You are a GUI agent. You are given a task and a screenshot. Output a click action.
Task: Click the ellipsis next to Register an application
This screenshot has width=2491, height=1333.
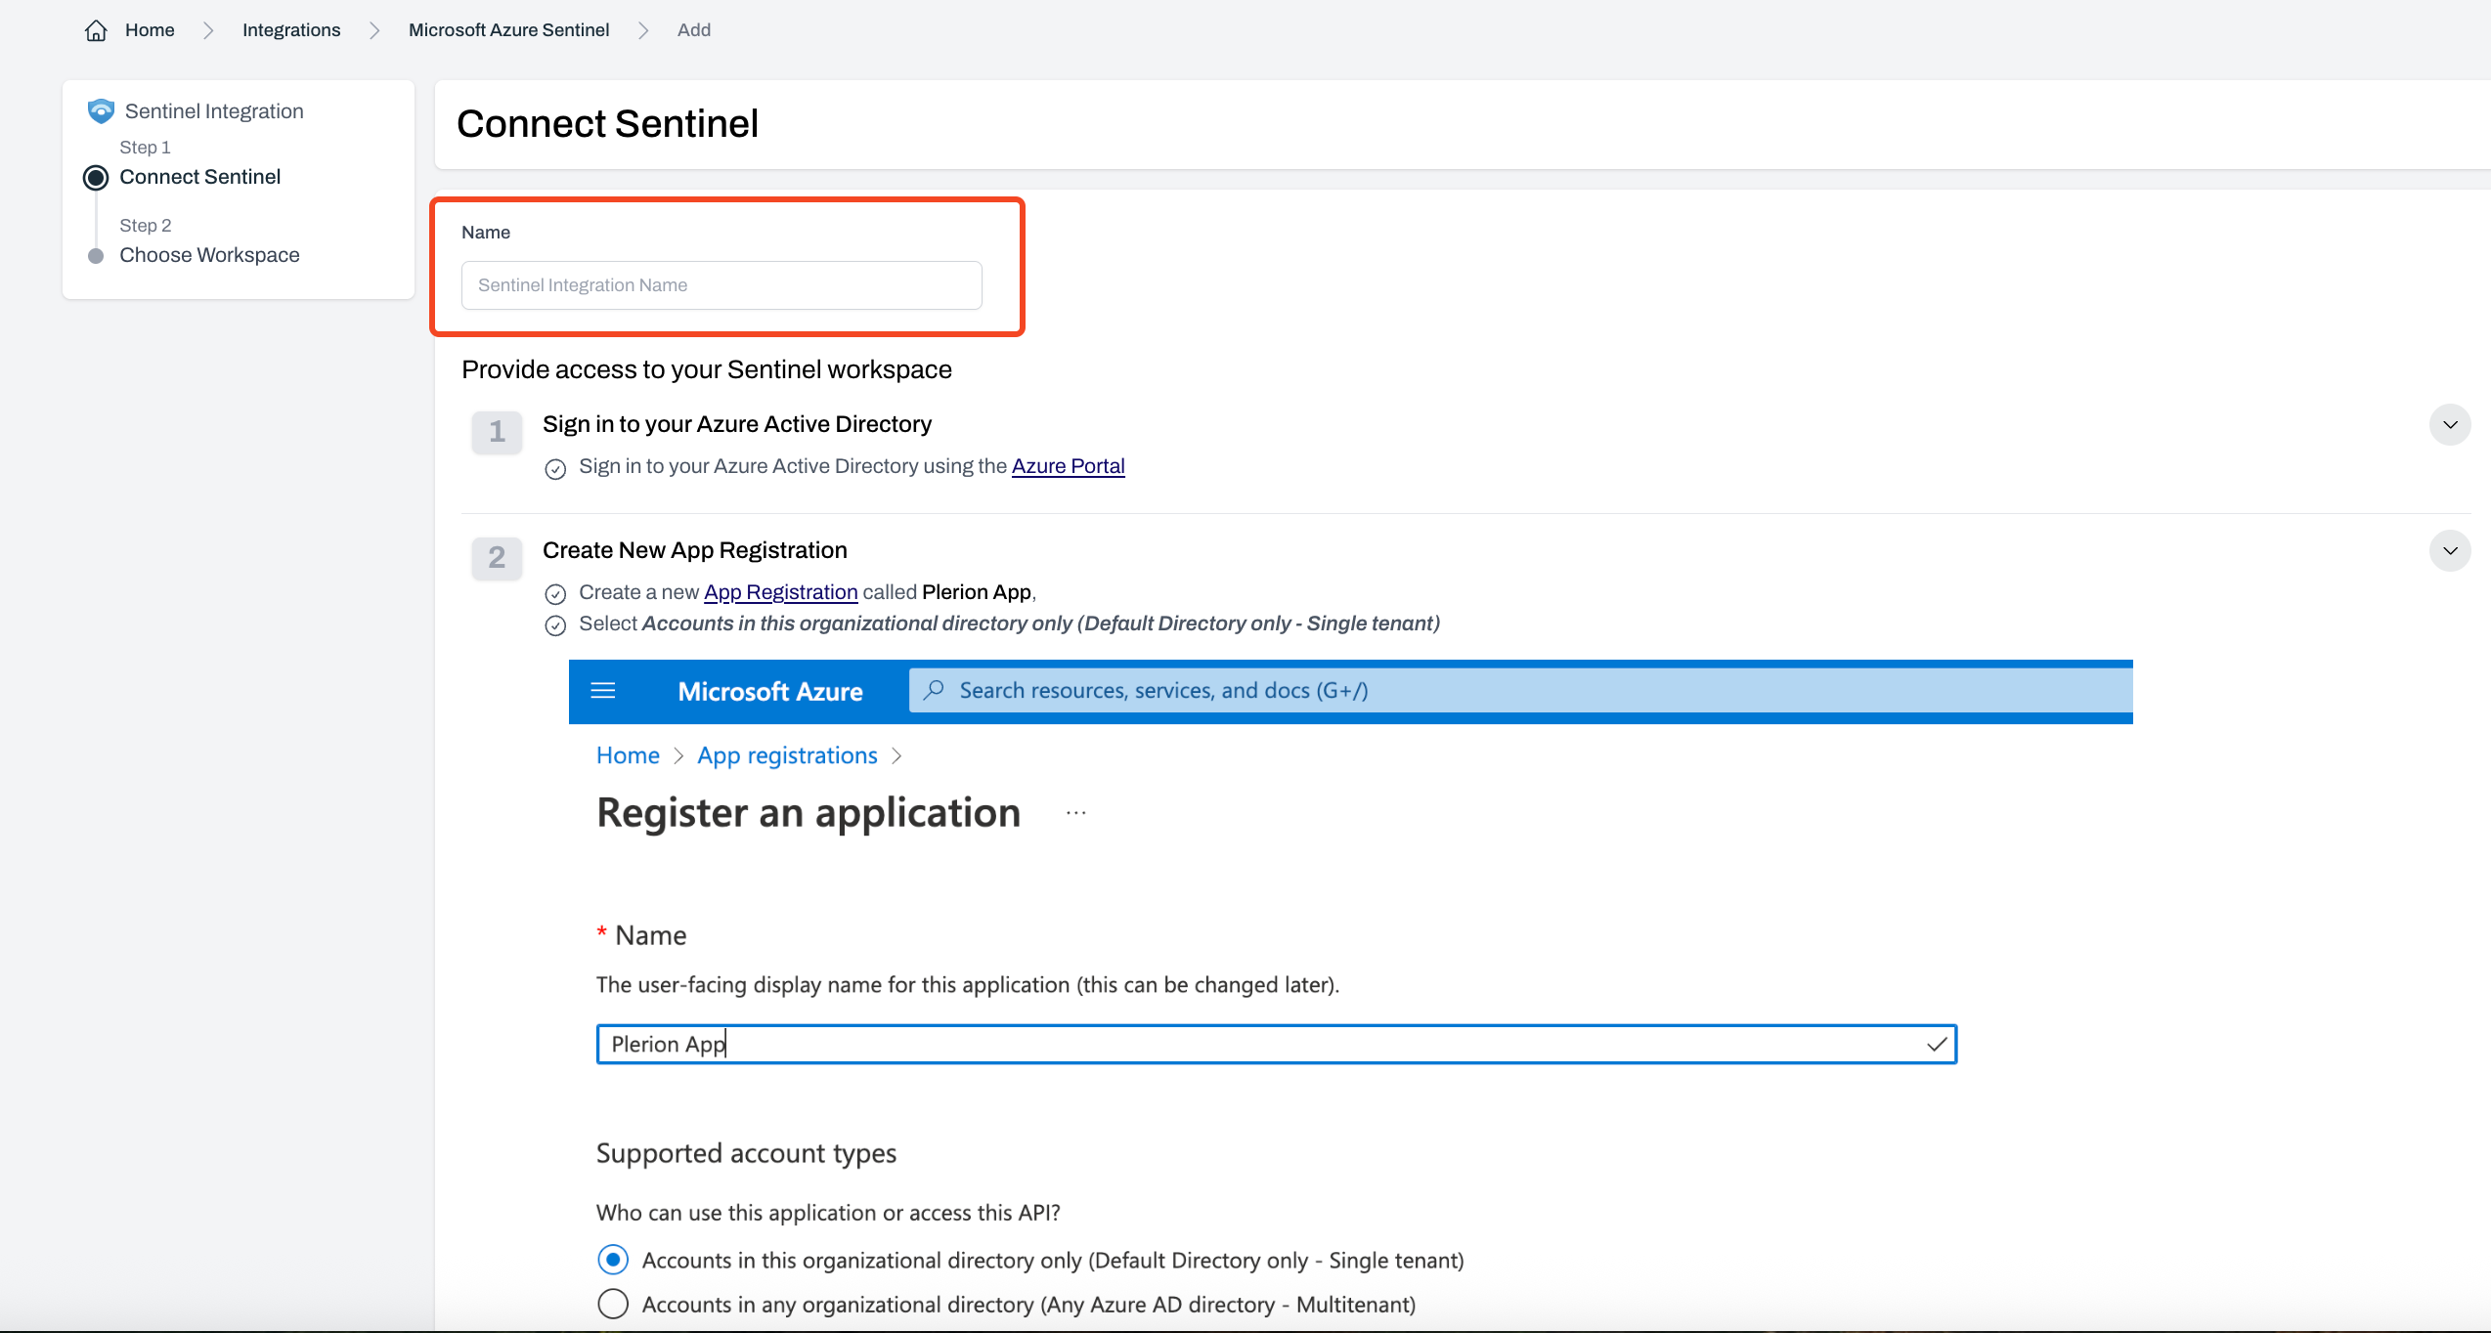tap(1075, 813)
